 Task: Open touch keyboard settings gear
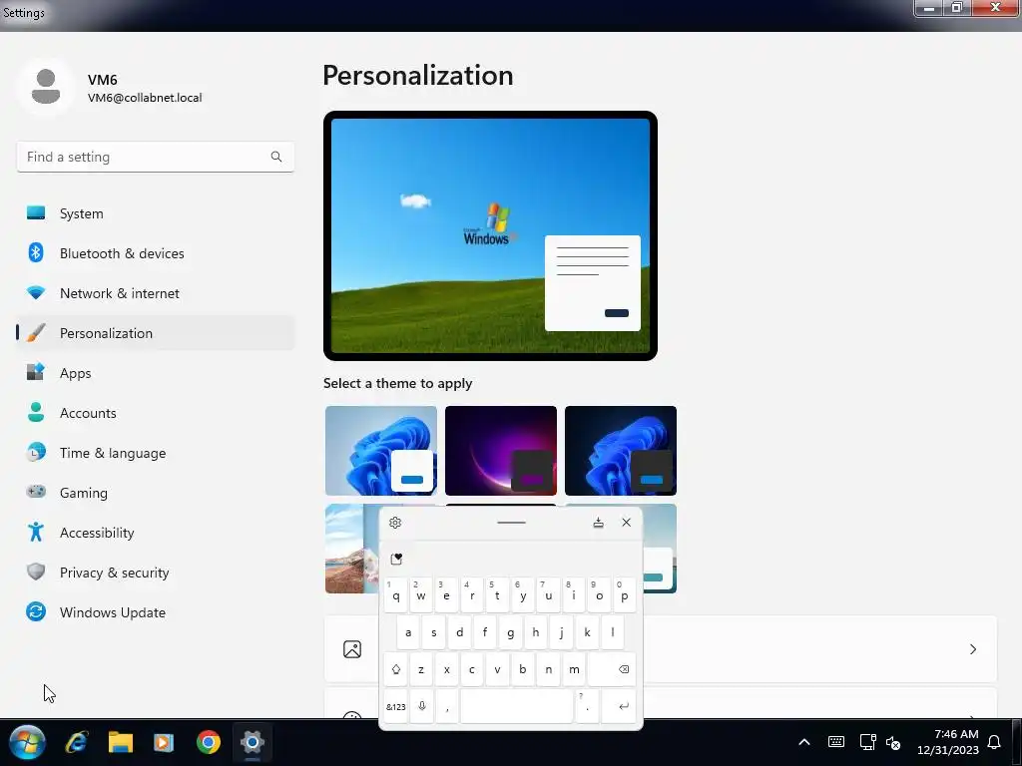tap(395, 523)
